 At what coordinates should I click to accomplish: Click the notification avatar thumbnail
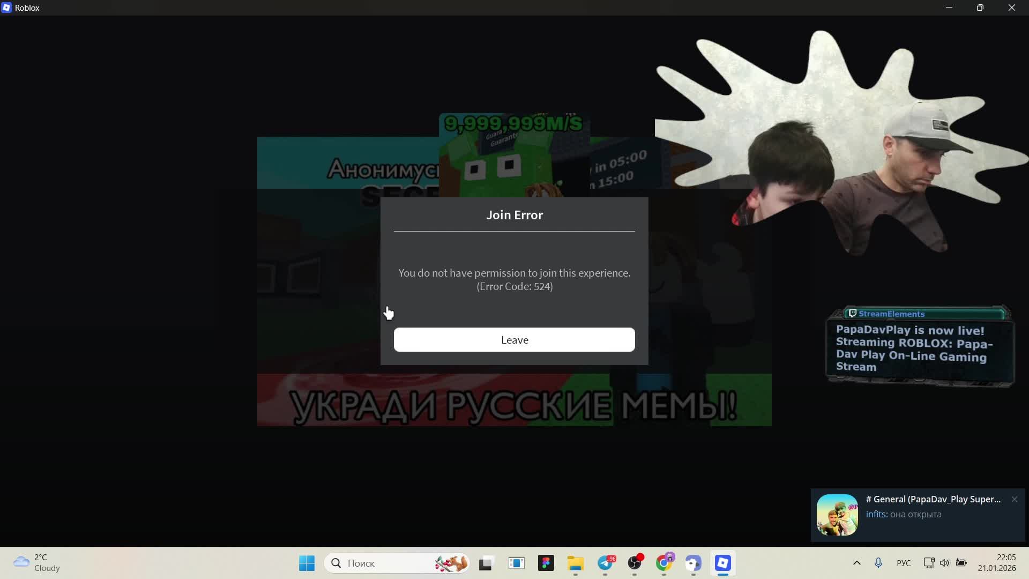click(x=837, y=515)
